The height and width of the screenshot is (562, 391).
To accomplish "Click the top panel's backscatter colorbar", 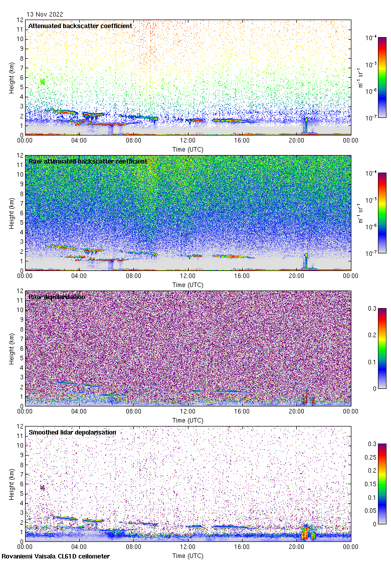I will (382, 77).
